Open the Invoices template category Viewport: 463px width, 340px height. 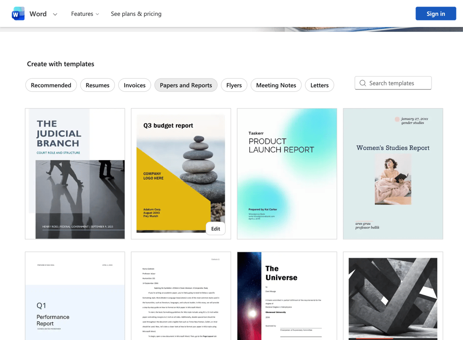pyautogui.click(x=134, y=85)
